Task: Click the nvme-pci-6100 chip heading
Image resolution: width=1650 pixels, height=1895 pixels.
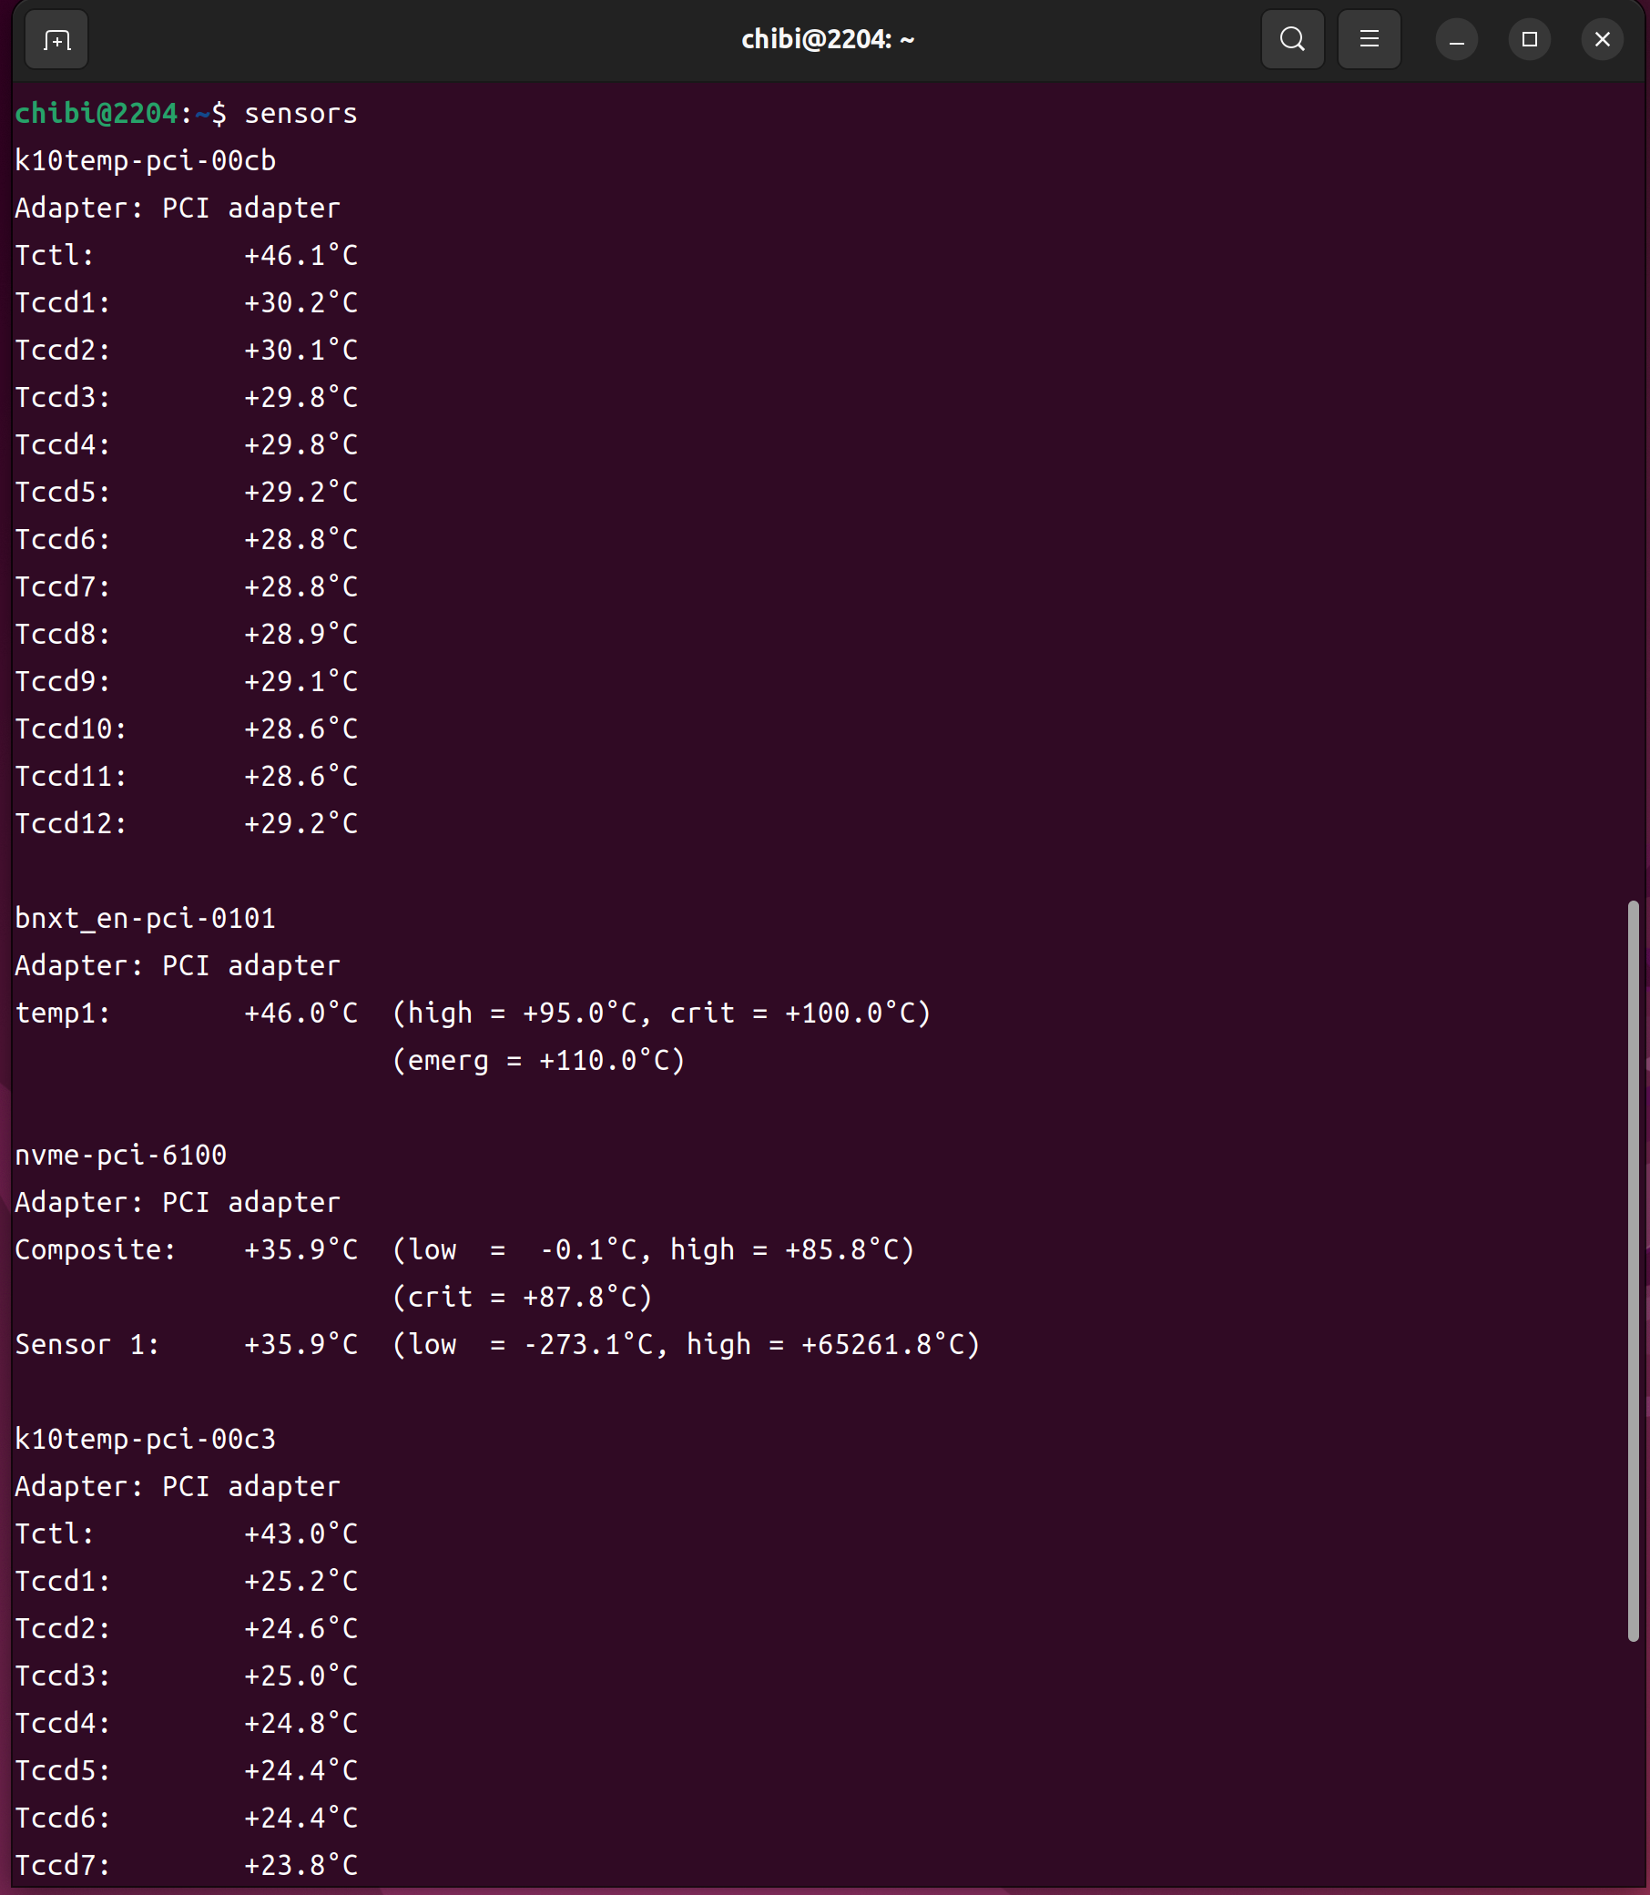Action: pyautogui.click(x=120, y=1155)
